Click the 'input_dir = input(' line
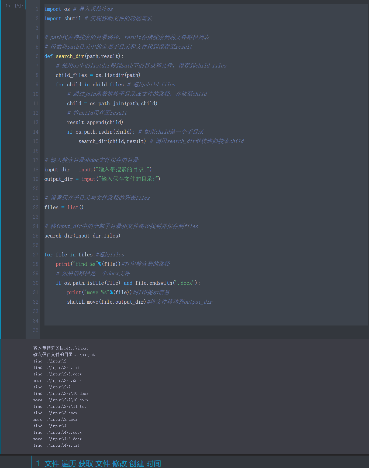 click(x=98, y=169)
